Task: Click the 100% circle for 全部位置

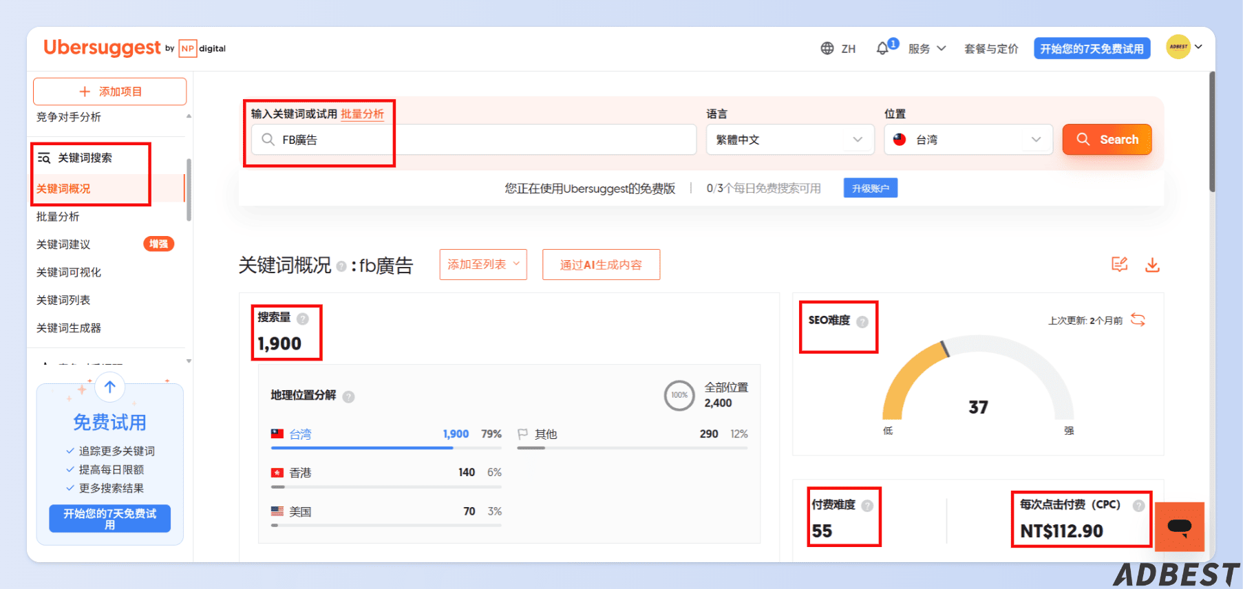Action: 679,396
